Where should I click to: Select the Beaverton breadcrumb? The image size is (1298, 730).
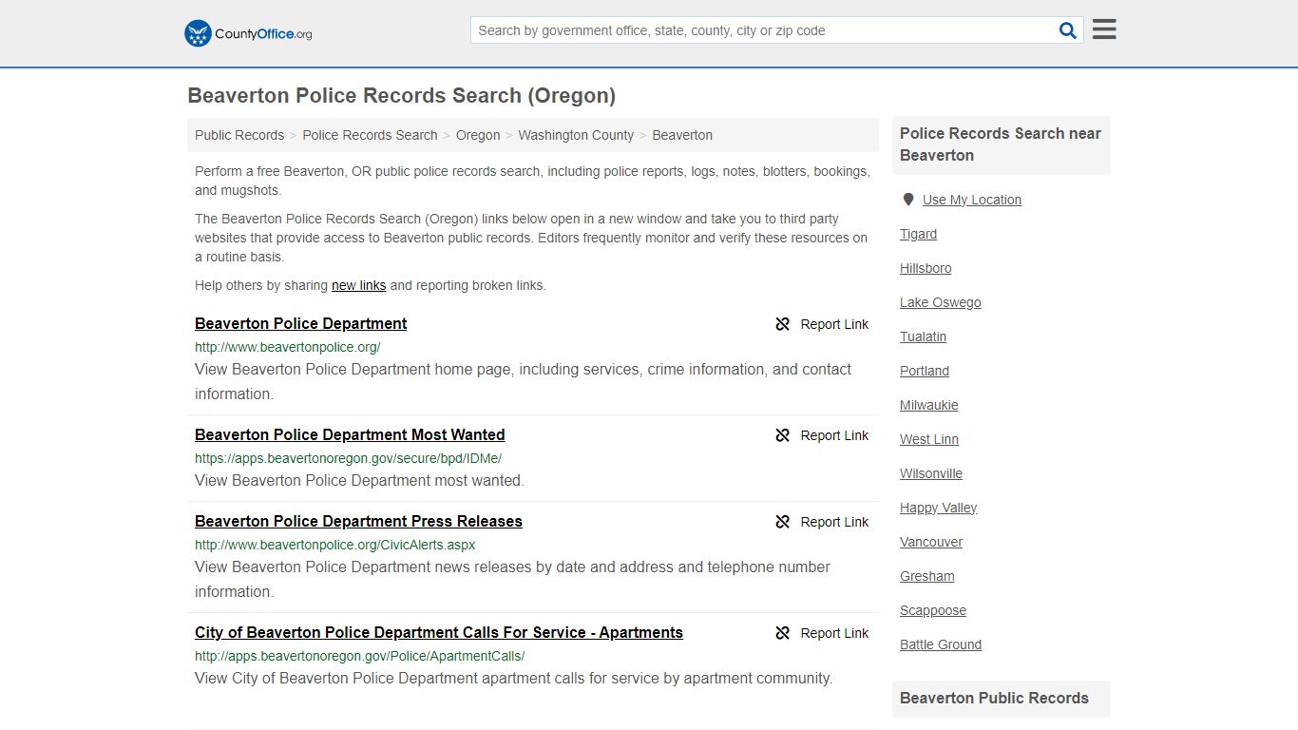682,135
